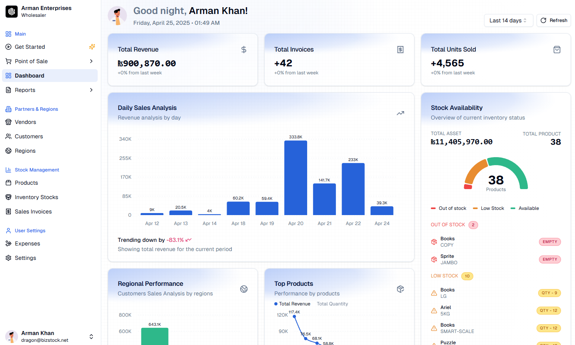The height and width of the screenshot is (345, 575).
Task: Click the warning icon beside Ariel 5KG
Action: pyautogui.click(x=434, y=311)
